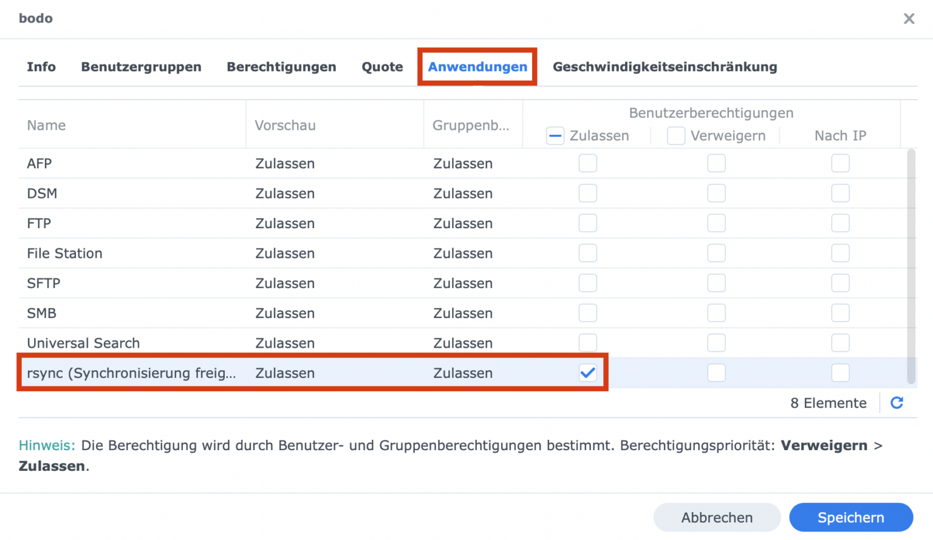Uncheck the Zulassen checkbox for rsync
933x540 pixels.
pyautogui.click(x=587, y=373)
